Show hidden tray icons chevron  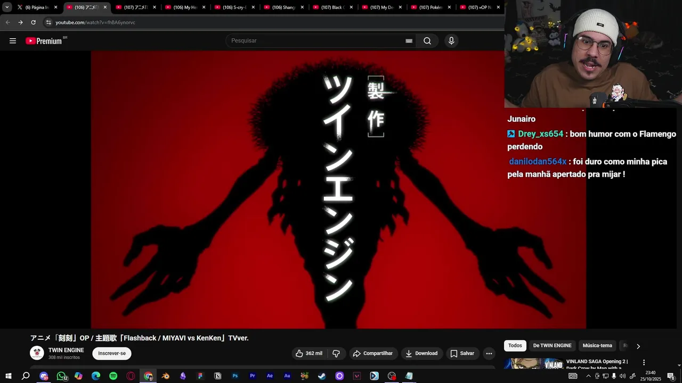tap(588, 376)
